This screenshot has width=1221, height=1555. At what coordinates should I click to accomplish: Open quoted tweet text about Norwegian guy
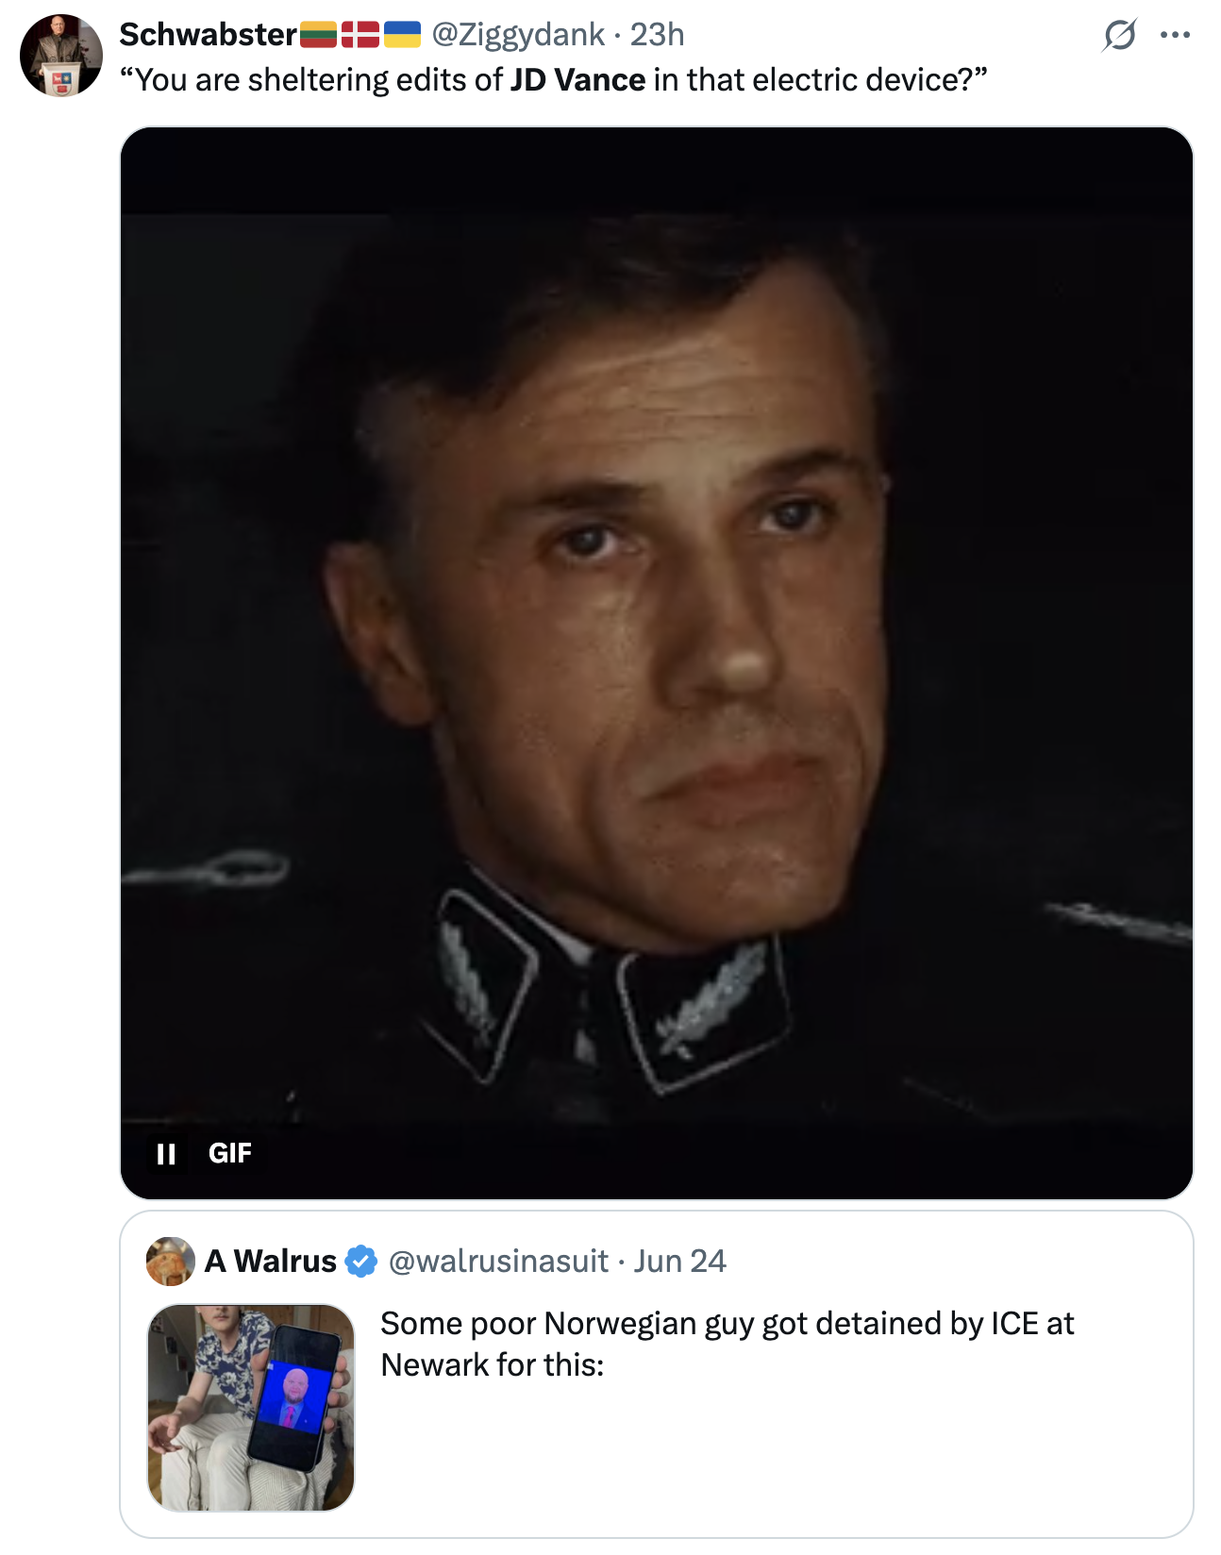727,1344
